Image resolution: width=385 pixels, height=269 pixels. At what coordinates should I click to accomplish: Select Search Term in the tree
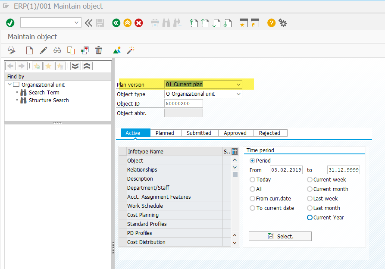click(44, 93)
